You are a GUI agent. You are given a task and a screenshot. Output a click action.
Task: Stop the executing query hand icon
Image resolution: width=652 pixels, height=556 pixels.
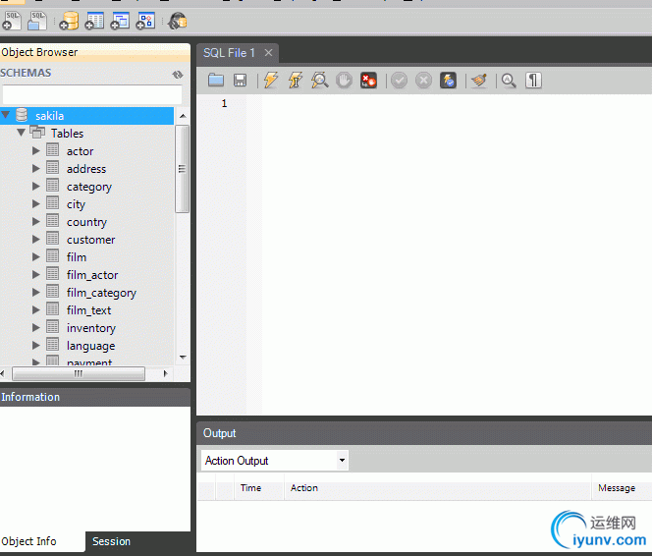[x=344, y=80]
